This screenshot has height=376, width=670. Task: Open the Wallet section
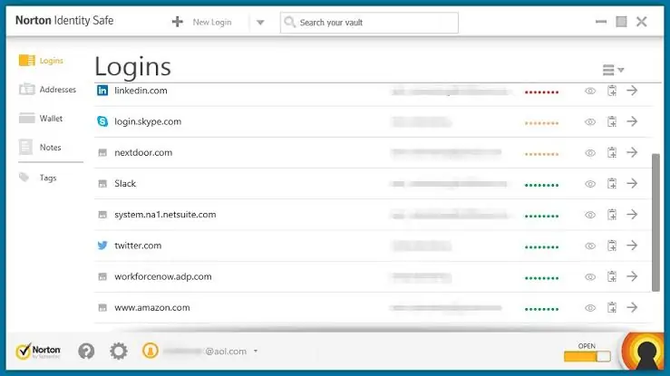[41, 118]
